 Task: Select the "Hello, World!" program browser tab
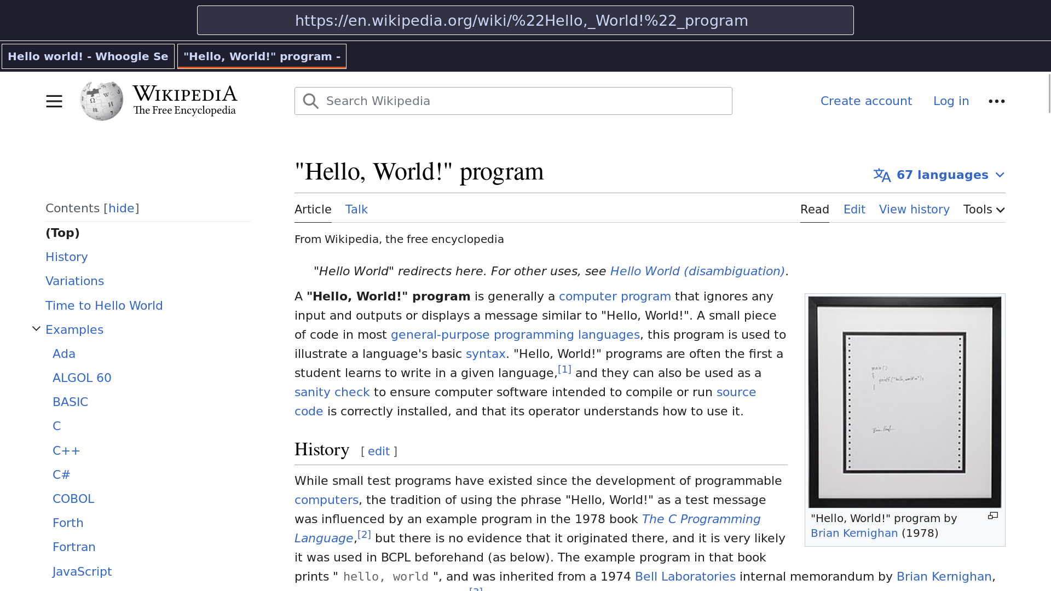[262, 56]
